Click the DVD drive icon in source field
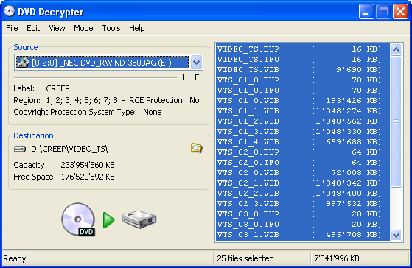Image resolution: width=412 pixels, height=268 pixels. tap(23, 63)
